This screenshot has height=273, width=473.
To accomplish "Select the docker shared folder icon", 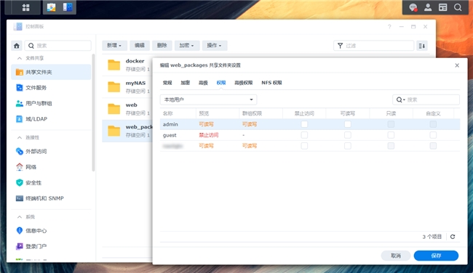I will coord(114,65).
